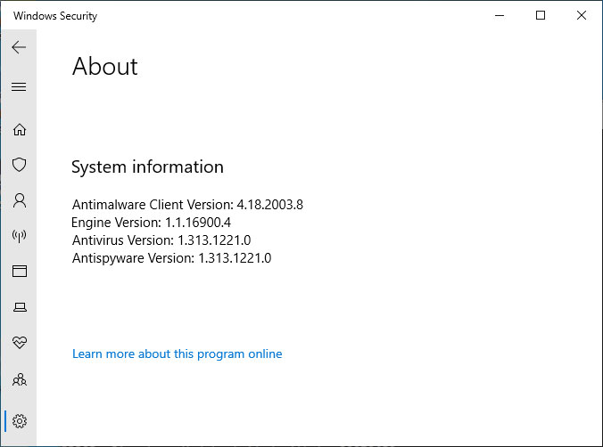The image size is (603, 447).
Task: Select the System information heading
Action: click(x=147, y=167)
